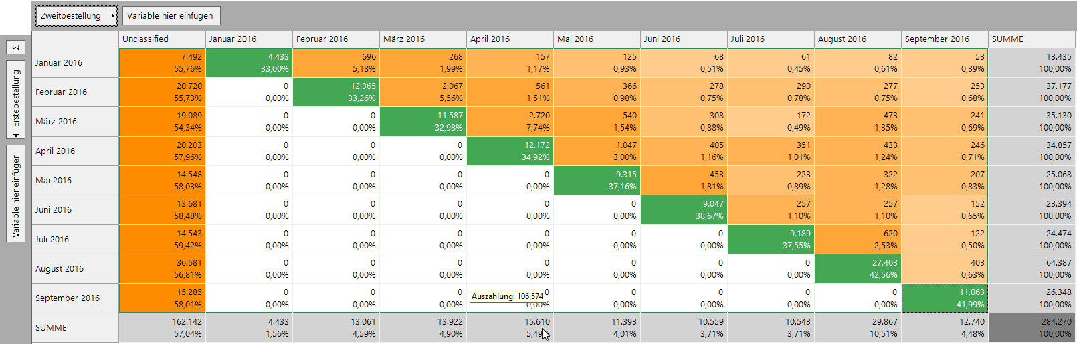Select the cell showing 2.720 / 7,74%
This screenshot has height=344, width=1077.
tap(510, 121)
